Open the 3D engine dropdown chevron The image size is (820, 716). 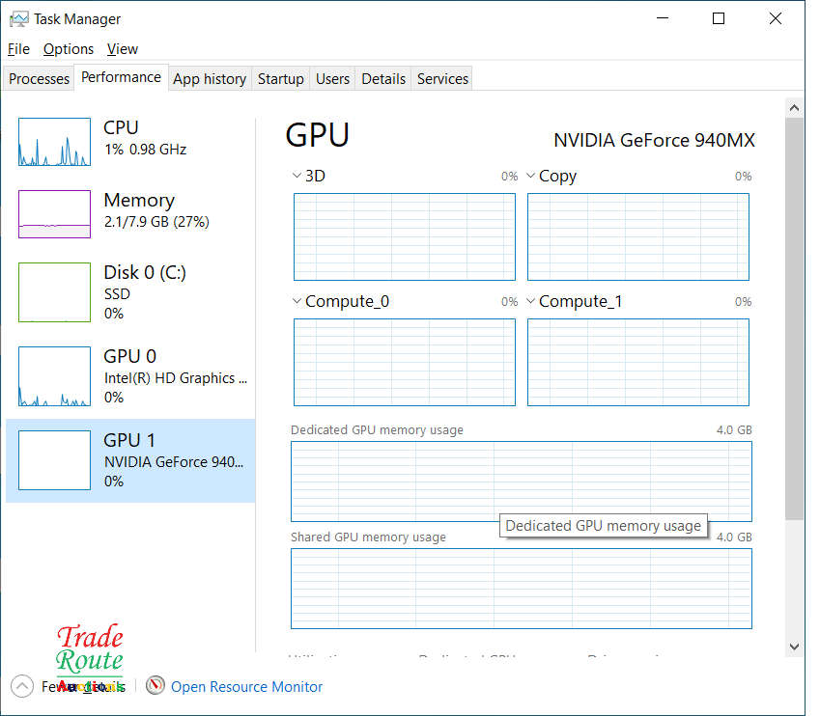pos(297,176)
